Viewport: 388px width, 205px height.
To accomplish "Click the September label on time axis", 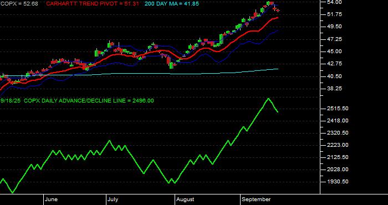I will [x=256, y=199].
